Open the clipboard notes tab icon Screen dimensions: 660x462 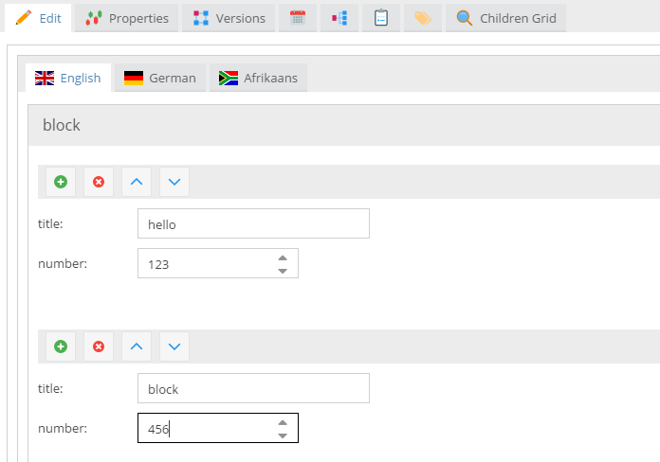pyautogui.click(x=381, y=18)
